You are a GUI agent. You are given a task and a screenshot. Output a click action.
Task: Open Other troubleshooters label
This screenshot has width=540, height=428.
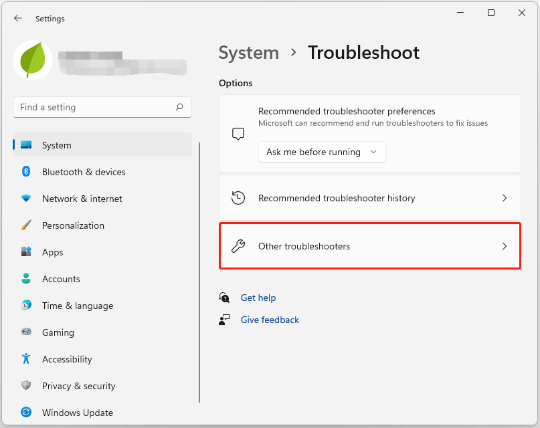(x=304, y=246)
